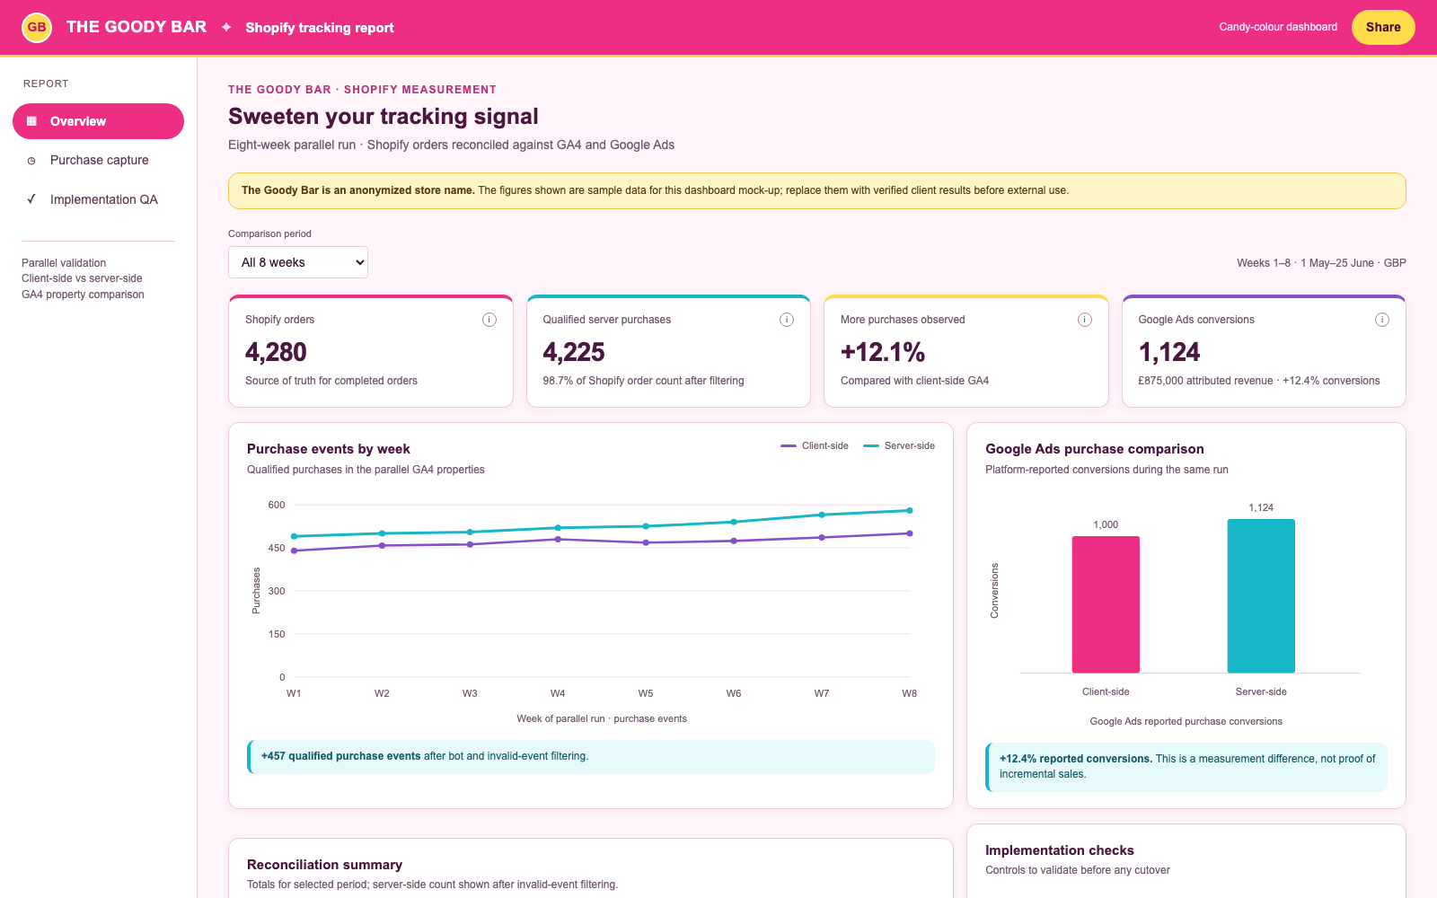
Task: Toggle the Server-side series in the legend
Action: [x=899, y=445]
